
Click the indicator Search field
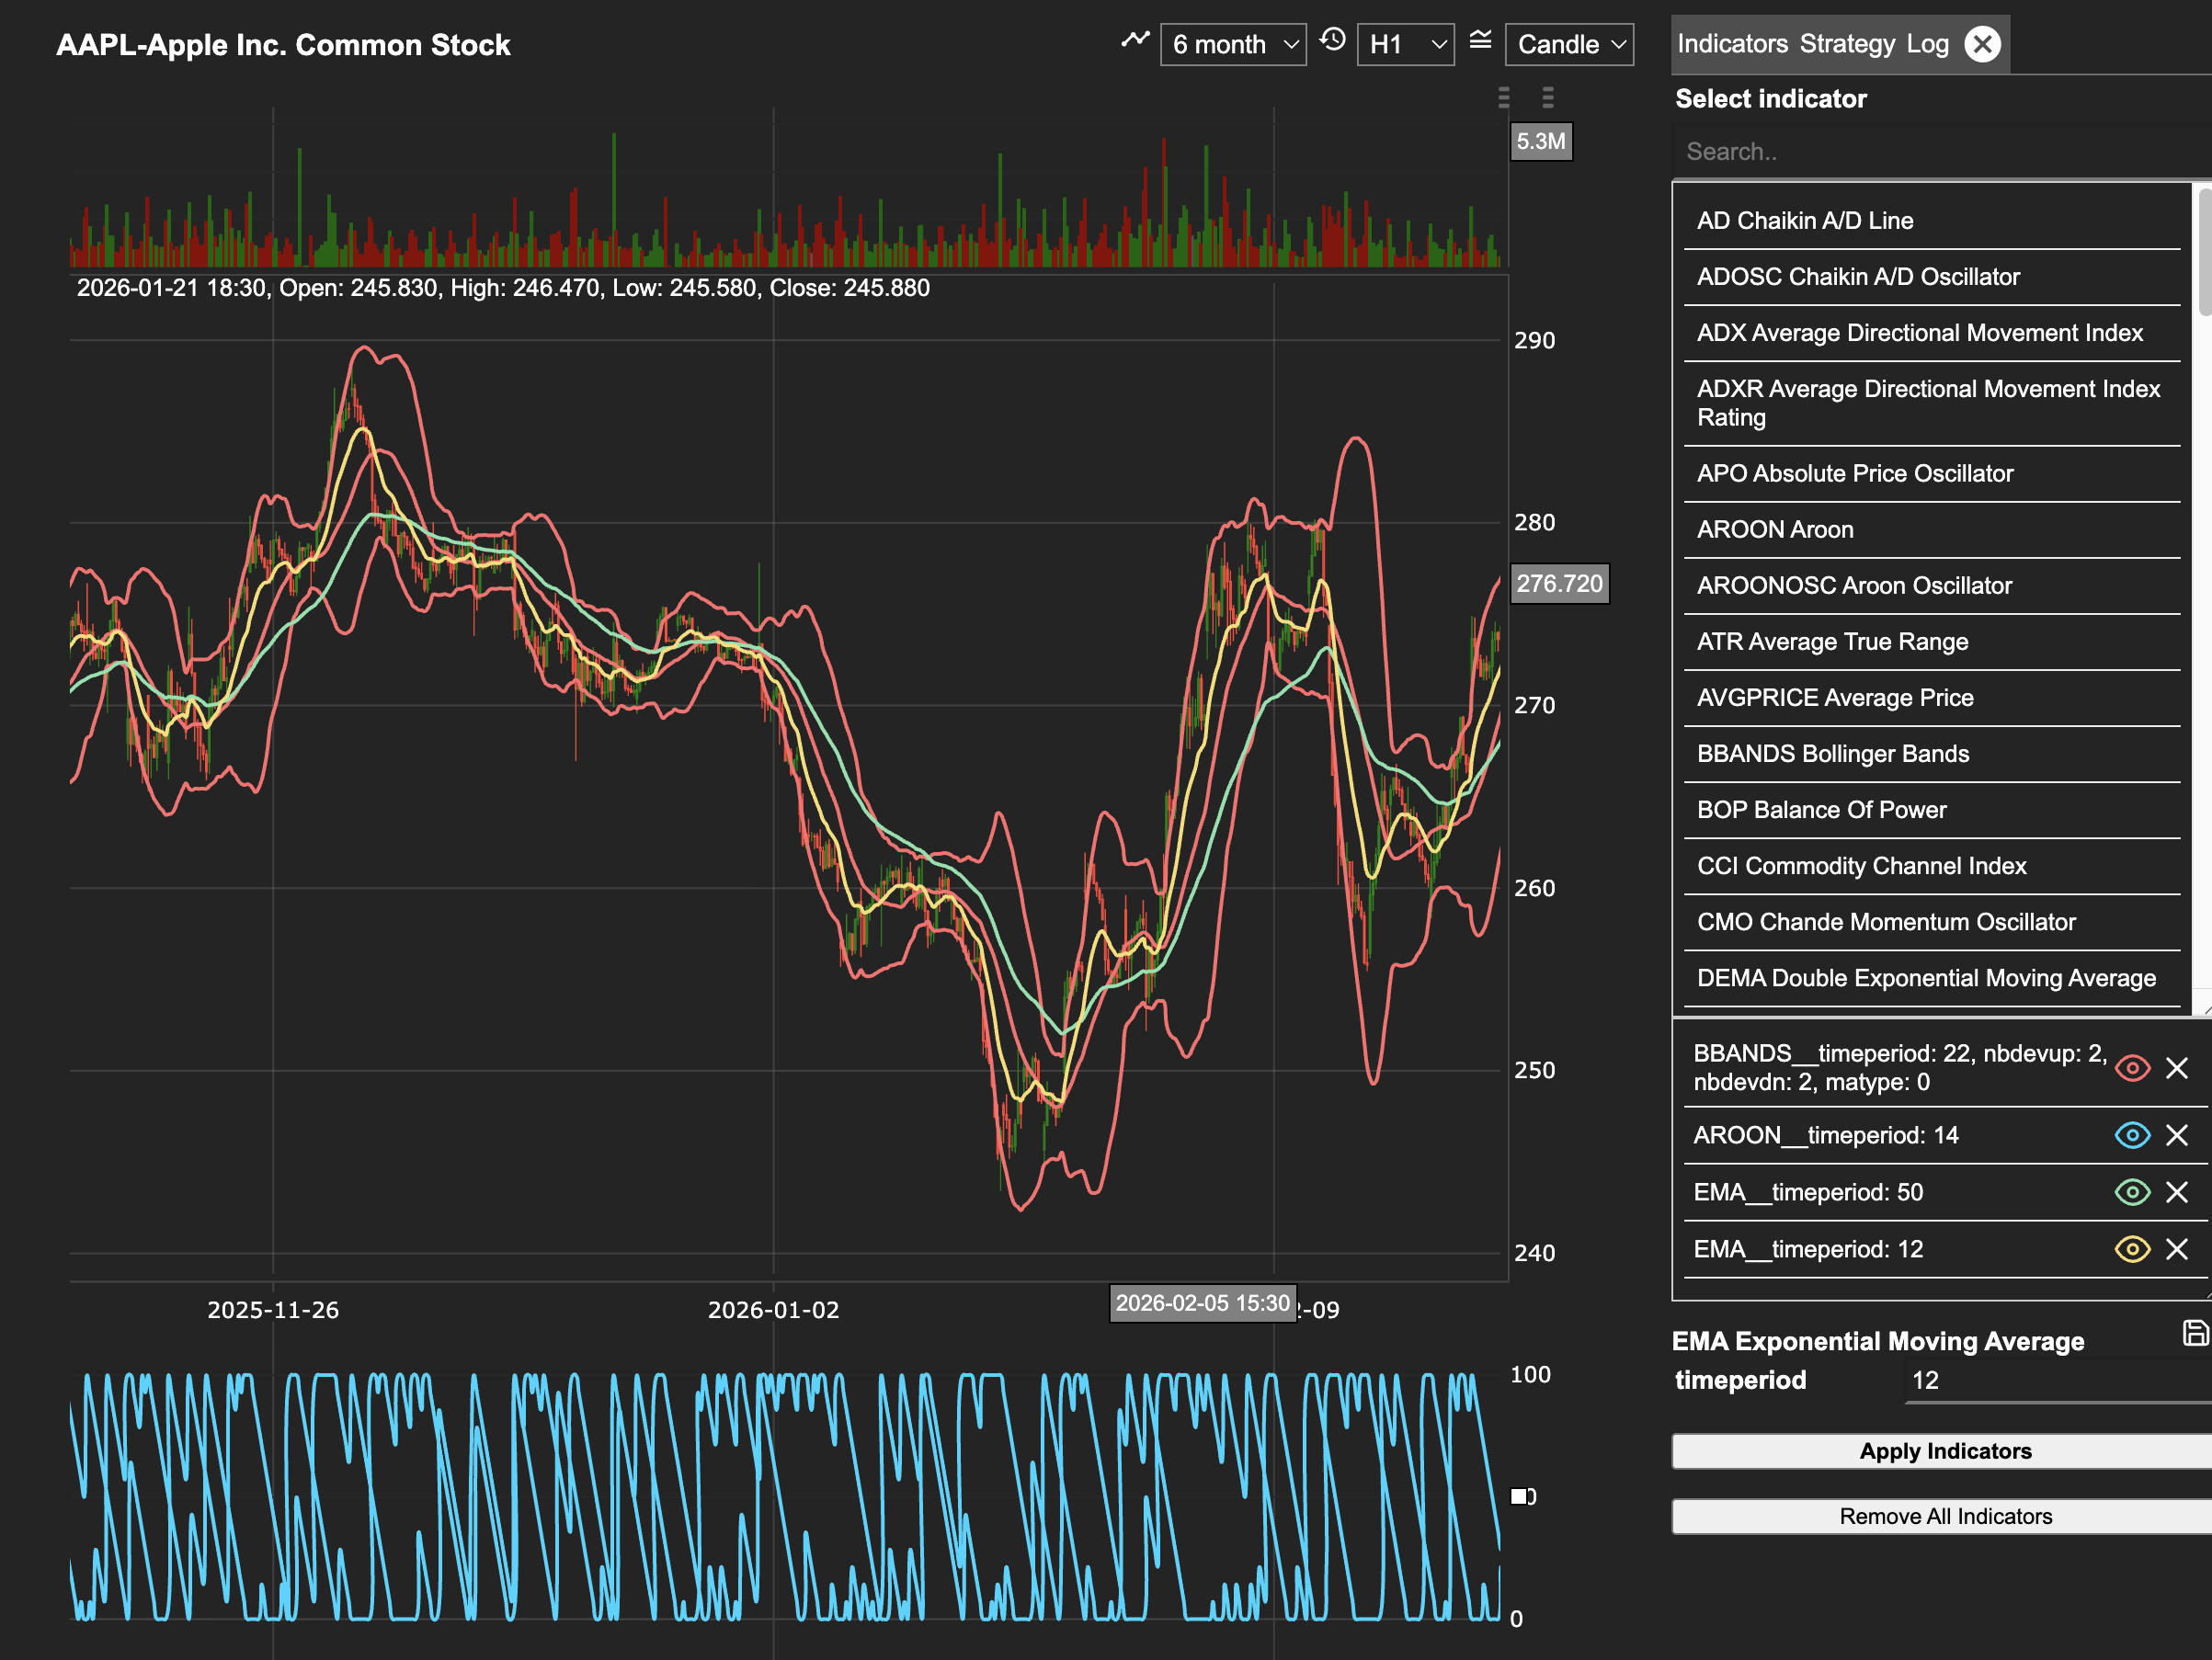(1930, 151)
